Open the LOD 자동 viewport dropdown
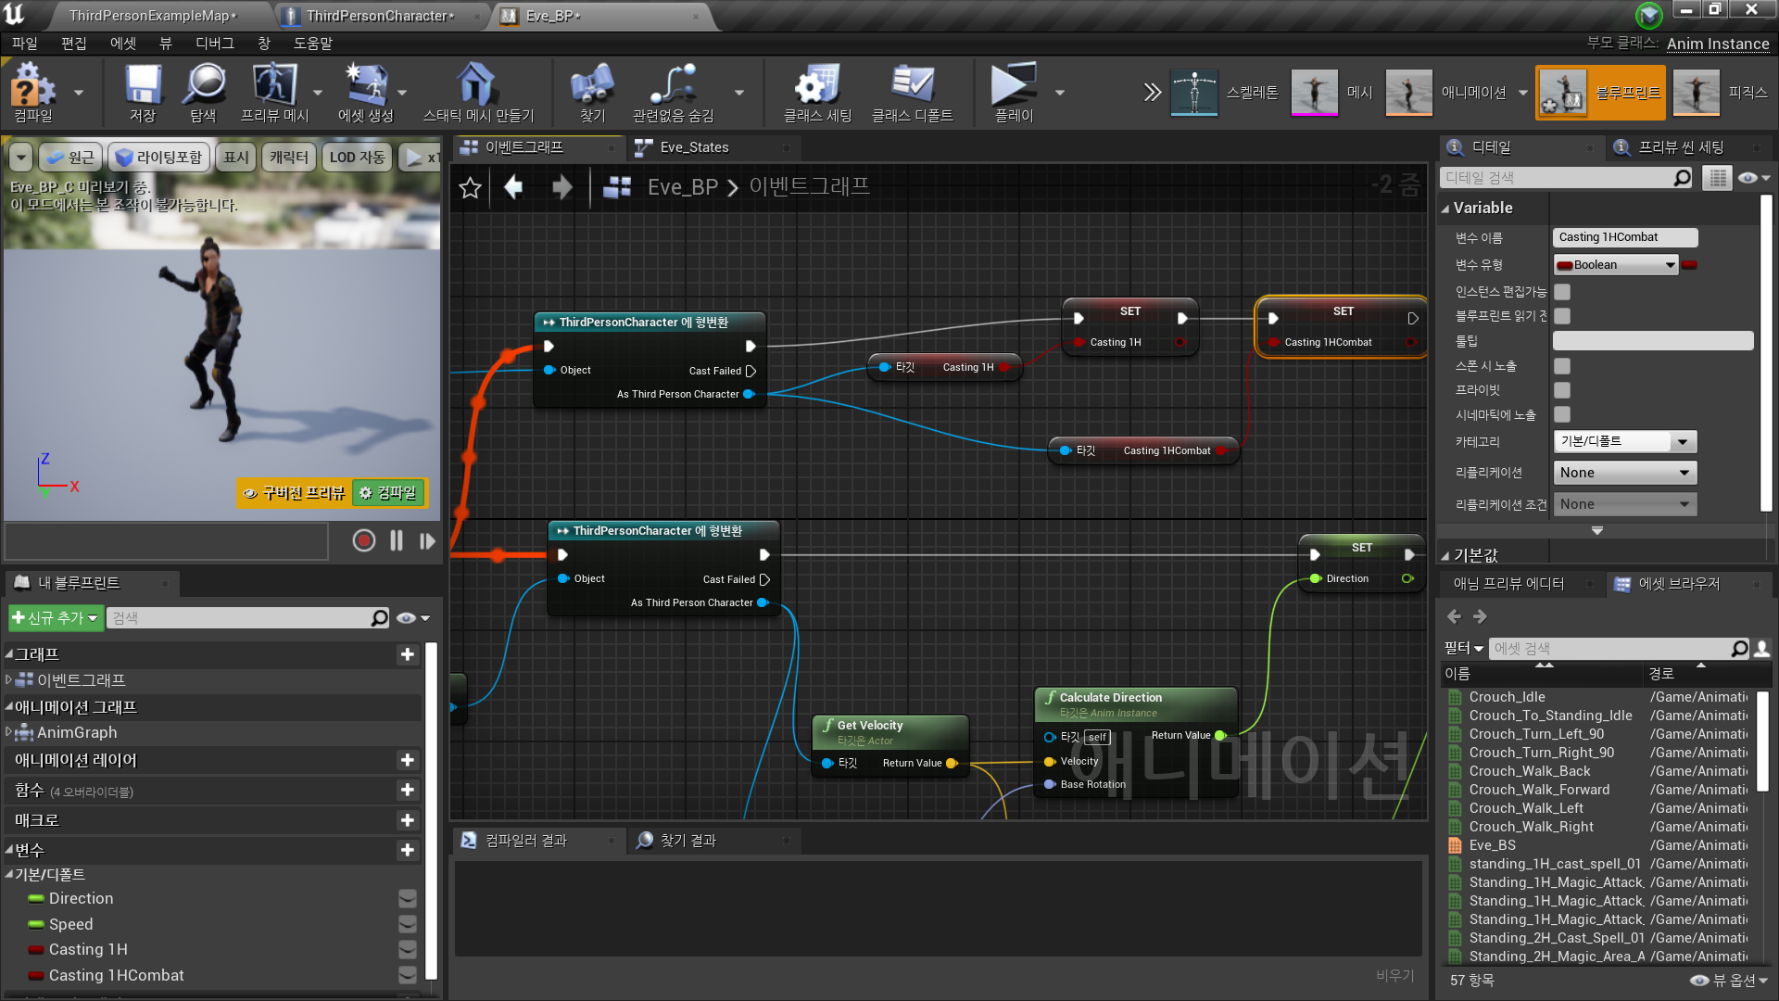Viewport: 1779px width, 1001px height. coord(357,157)
